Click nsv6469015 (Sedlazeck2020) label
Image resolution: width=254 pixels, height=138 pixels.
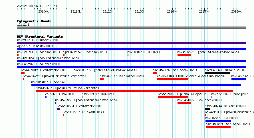(x=43, y=70)
